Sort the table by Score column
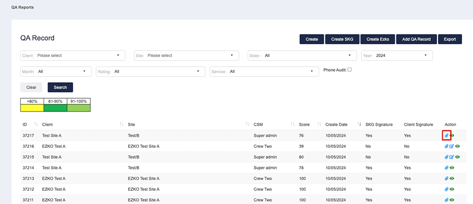Screen dimensions: 473x204 coord(305,125)
